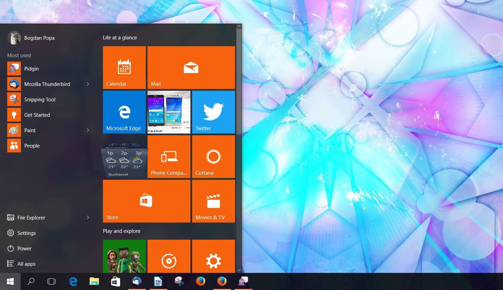The image size is (503, 290).
Task: Click the Bogdan Popa account name
Action: 39,38
